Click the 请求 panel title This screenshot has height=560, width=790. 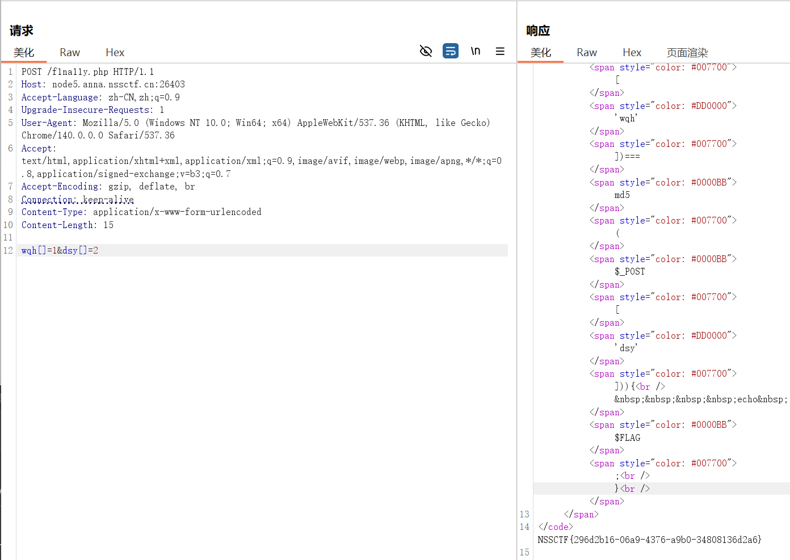point(22,31)
